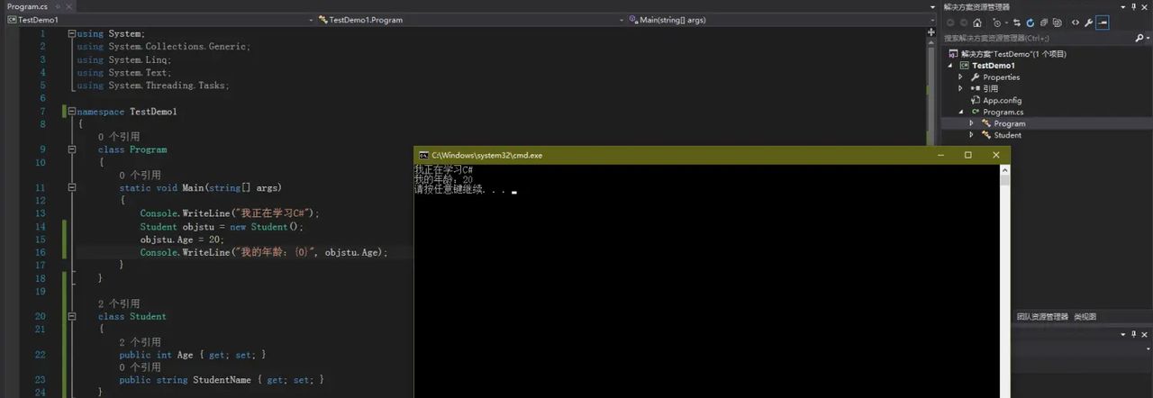Image resolution: width=1153 pixels, height=398 pixels.
Task: Click the search magnifier in Solution Explorer
Action: pyautogui.click(x=1140, y=38)
